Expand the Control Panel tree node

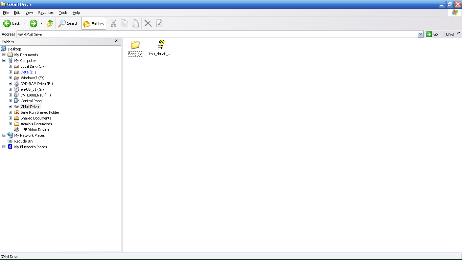tap(10, 101)
